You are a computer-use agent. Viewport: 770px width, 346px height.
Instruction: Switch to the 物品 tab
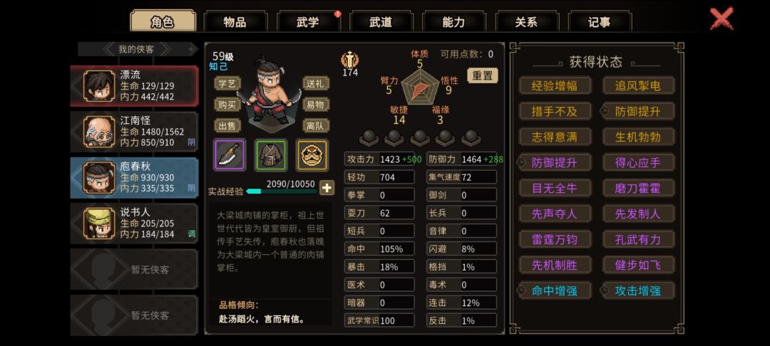coord(235,22)
